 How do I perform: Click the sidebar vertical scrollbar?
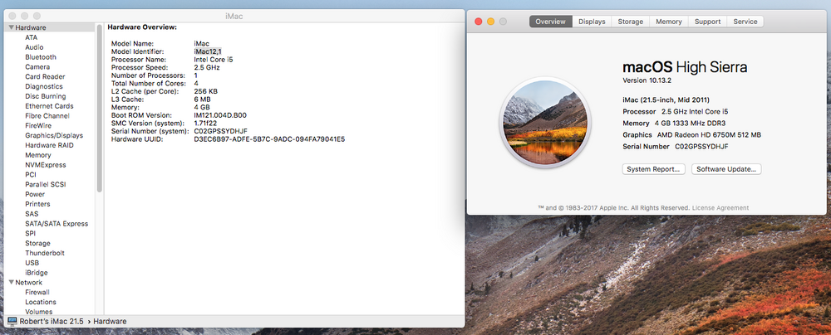(x=100, y=109)
